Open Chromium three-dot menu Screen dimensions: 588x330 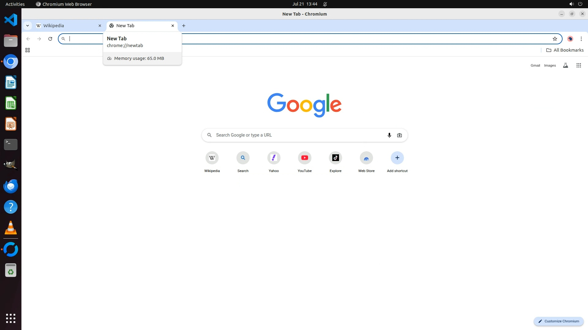pyautogui.click(x=581, y=39)
